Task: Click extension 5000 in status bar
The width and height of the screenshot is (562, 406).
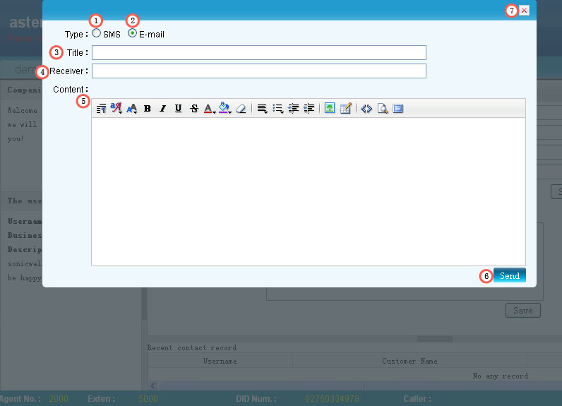Action: click(x=148, y=399)
